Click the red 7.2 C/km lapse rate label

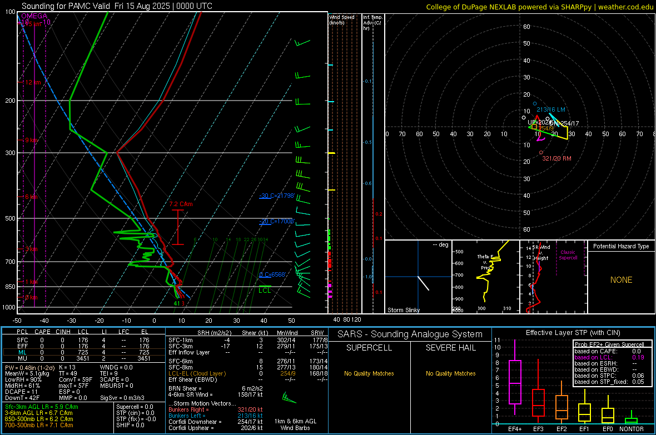(x=181, y=204)
